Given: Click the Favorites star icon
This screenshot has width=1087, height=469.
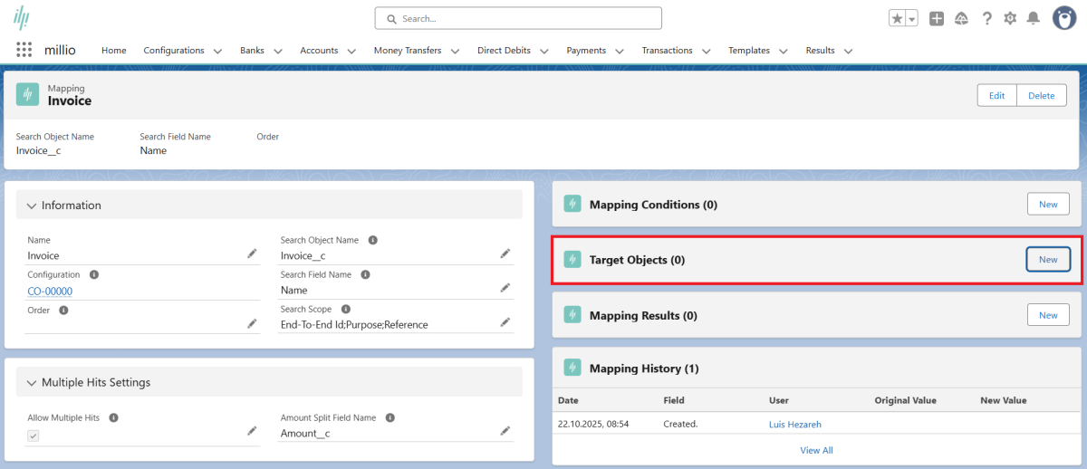Looking at the screenshot, I should [x=897, y=19].
